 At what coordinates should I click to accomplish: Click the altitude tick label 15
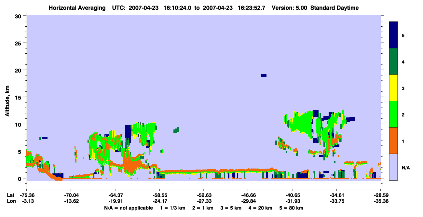point(19,97)
